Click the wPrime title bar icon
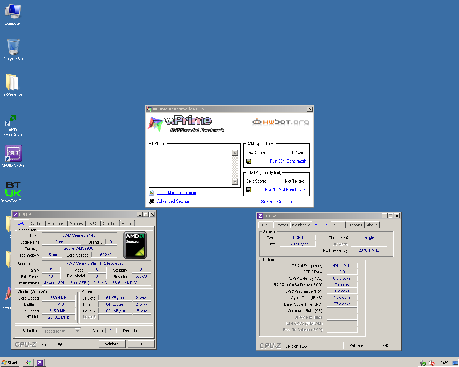Image resolution: width=459 pixels, height=367 pixels. tap(149, 109)
